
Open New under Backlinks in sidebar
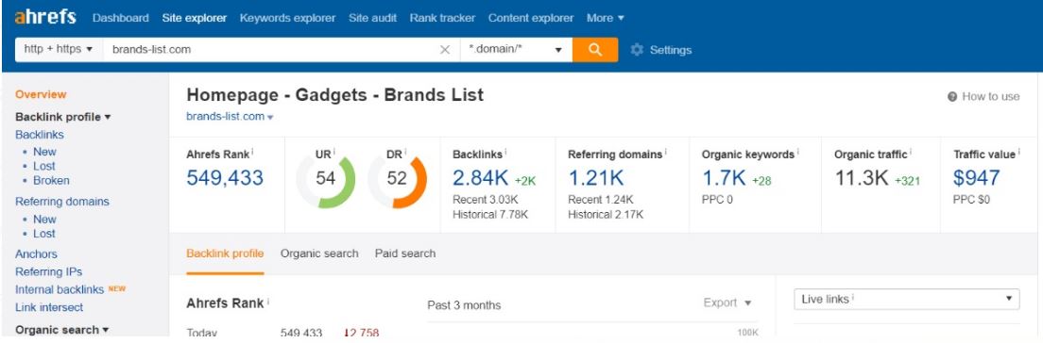[44, 152]
